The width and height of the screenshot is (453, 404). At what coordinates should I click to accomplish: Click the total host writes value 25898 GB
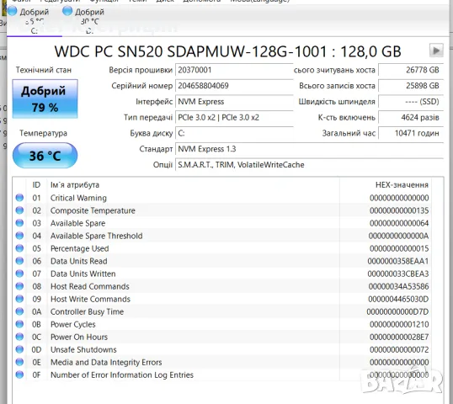[x=411, y=86]
